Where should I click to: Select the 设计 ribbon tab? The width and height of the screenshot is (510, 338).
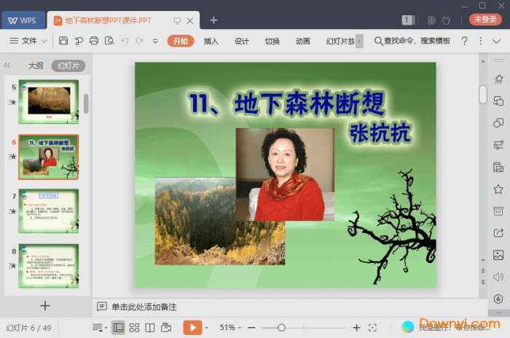(241, 41)
